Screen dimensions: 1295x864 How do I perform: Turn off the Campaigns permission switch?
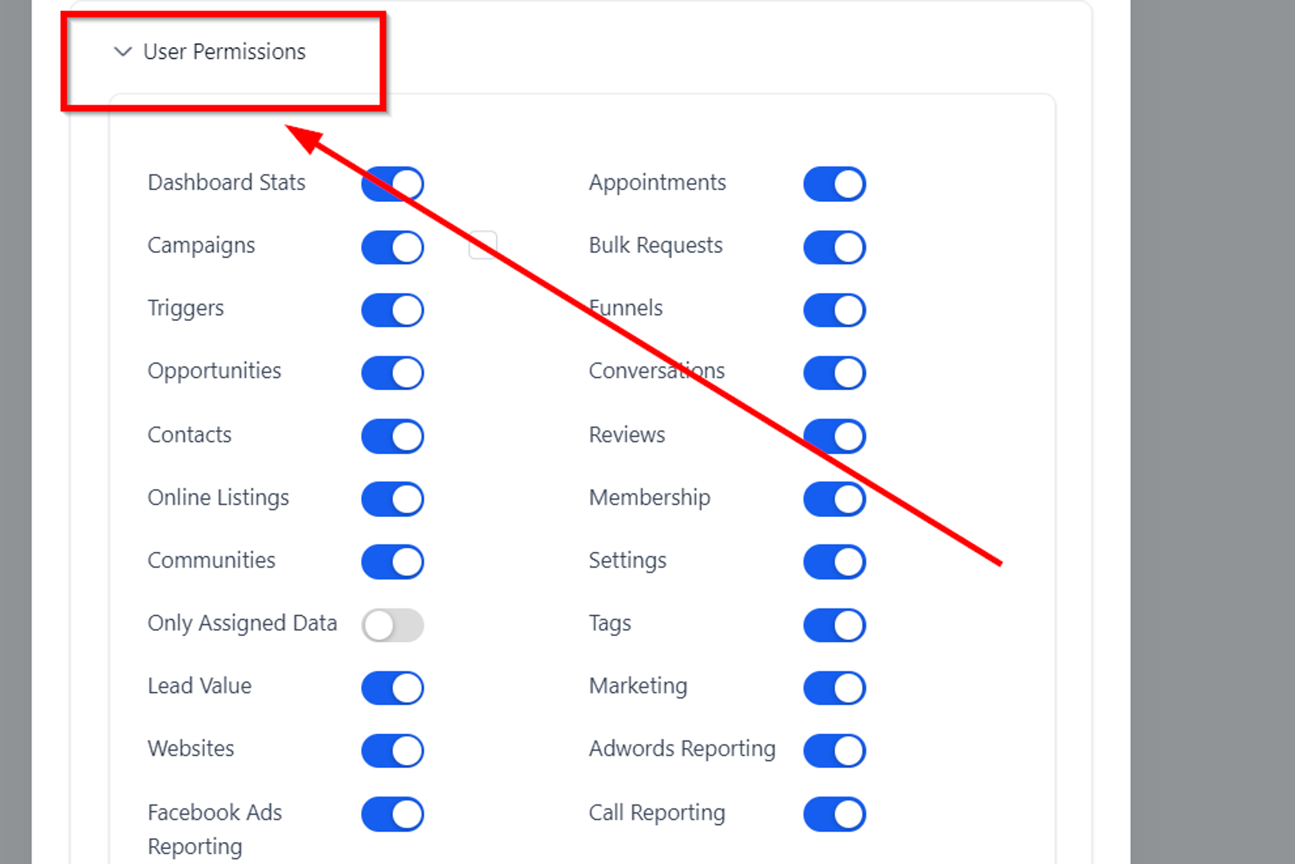point(392,247)
